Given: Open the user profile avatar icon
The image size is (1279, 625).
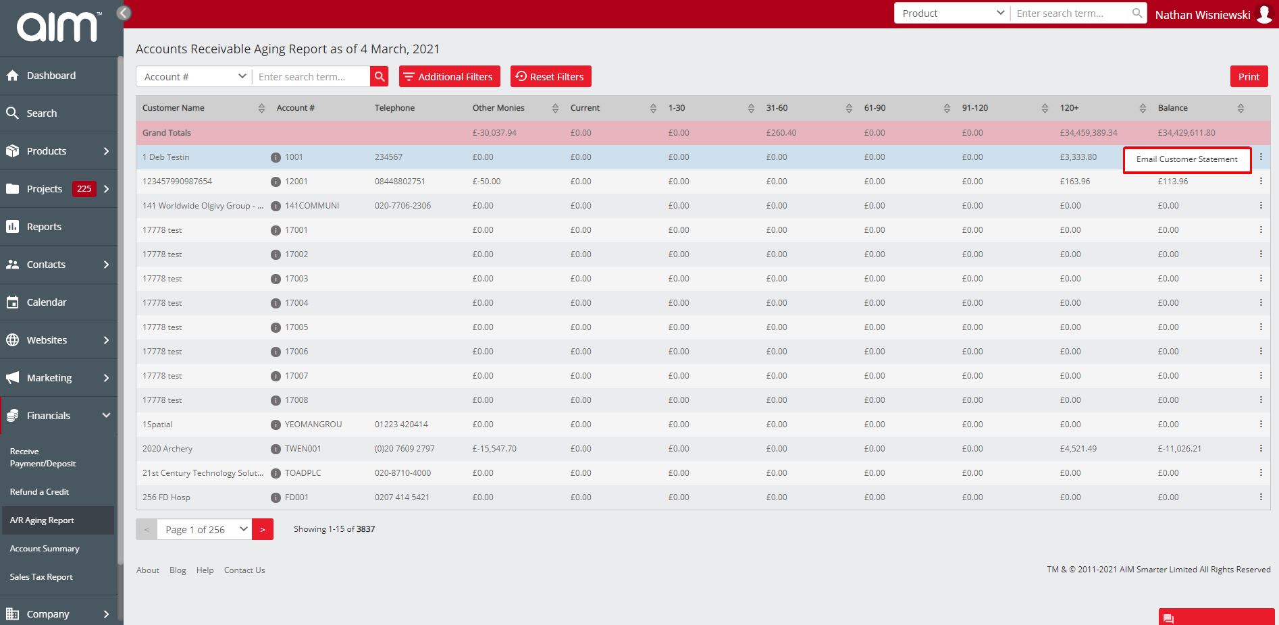Looking at the screenshot, I should [1264, 14].
